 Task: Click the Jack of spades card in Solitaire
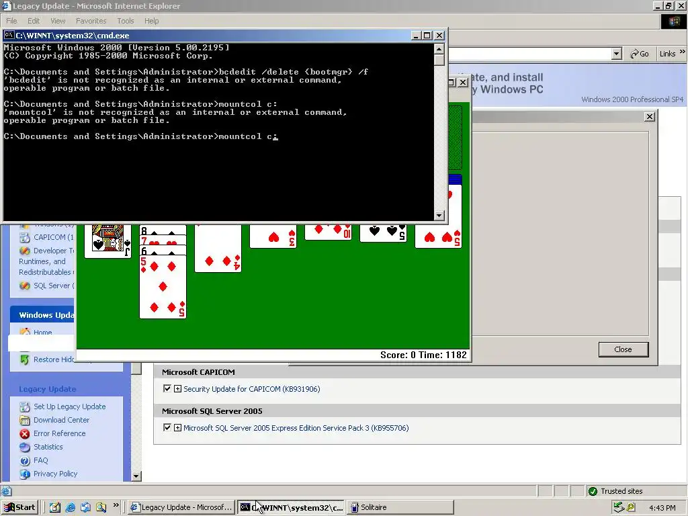pos(108,241)
